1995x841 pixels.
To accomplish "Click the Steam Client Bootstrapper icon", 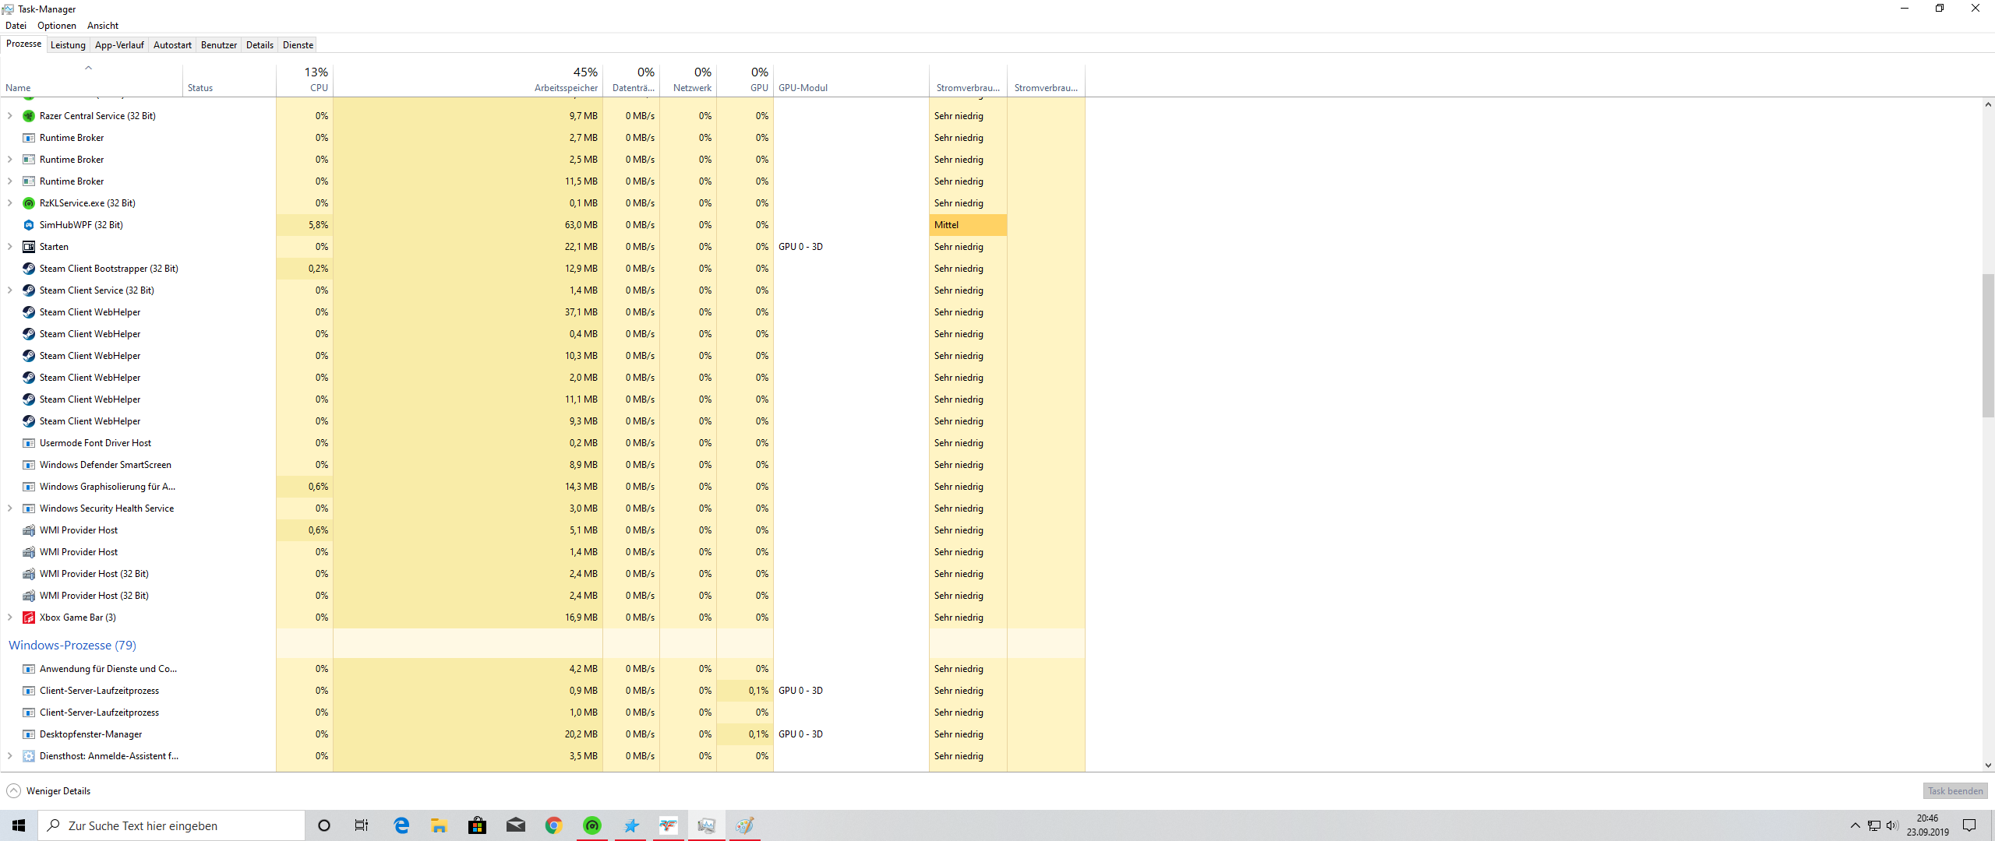I will (29, 269).
